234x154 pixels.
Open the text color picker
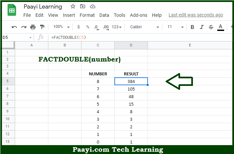(x=221, y=27)
